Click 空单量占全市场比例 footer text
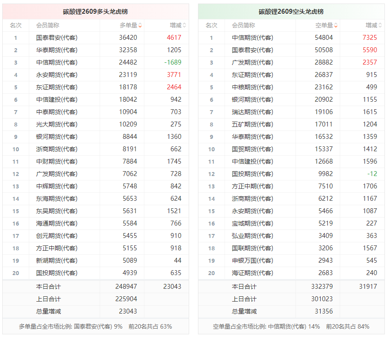Viewport: 388px width, 337px height. tap(291, 327)
